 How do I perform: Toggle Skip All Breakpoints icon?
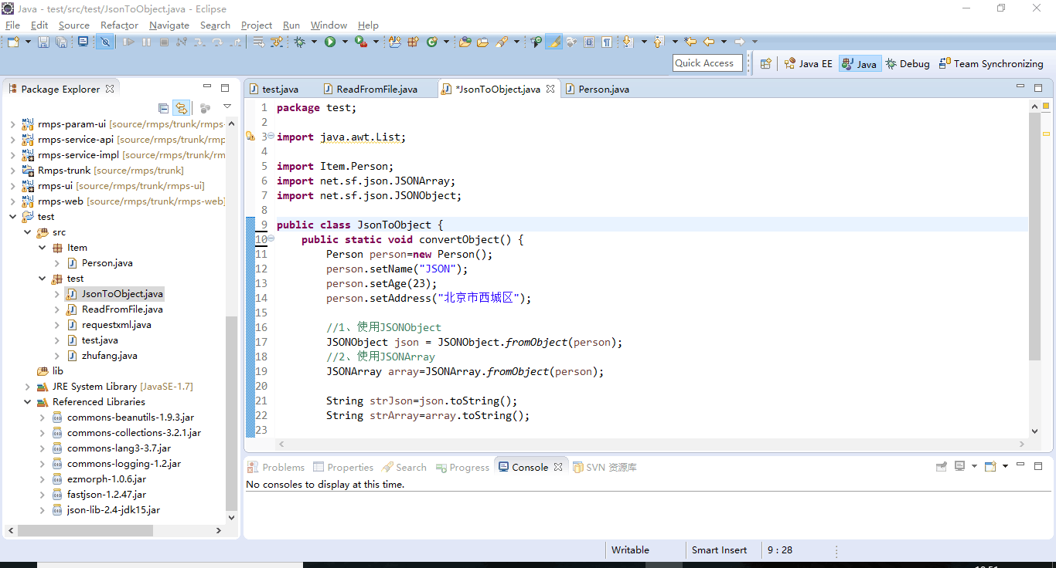coord(104,42)
